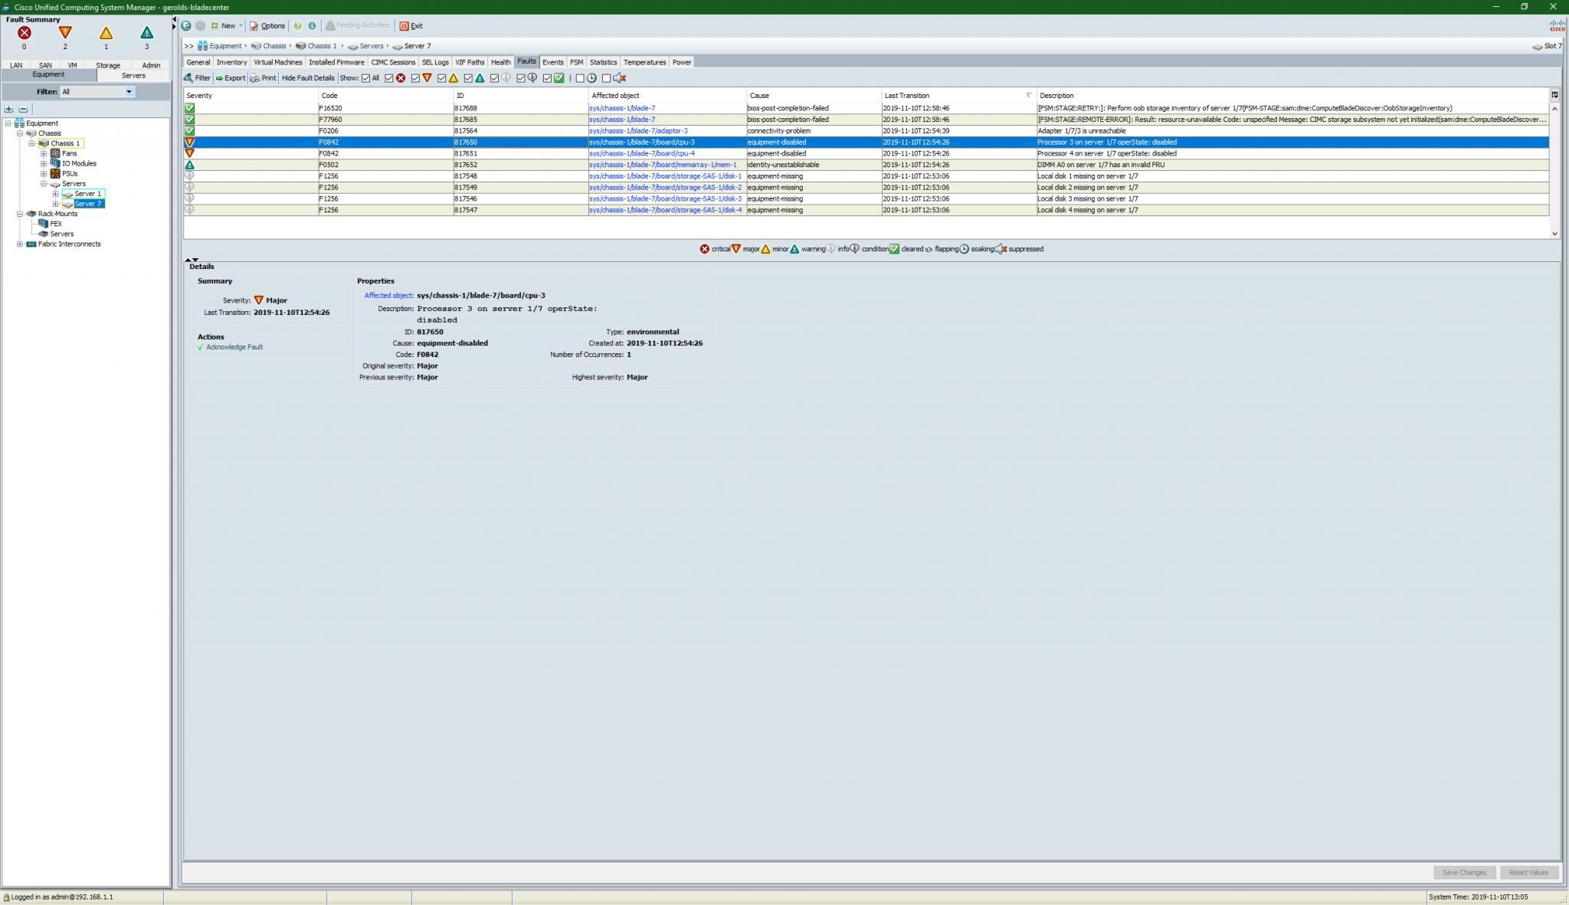Export the faults list
The height and width of the screenshot is (905, 1569).
[x=230, y=78]
